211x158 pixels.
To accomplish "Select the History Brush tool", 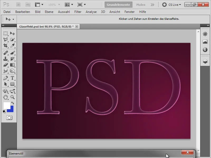I will 12,59.
